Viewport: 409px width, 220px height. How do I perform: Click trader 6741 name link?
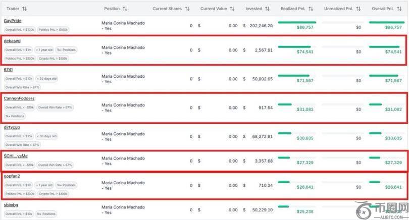coord(8,70)
